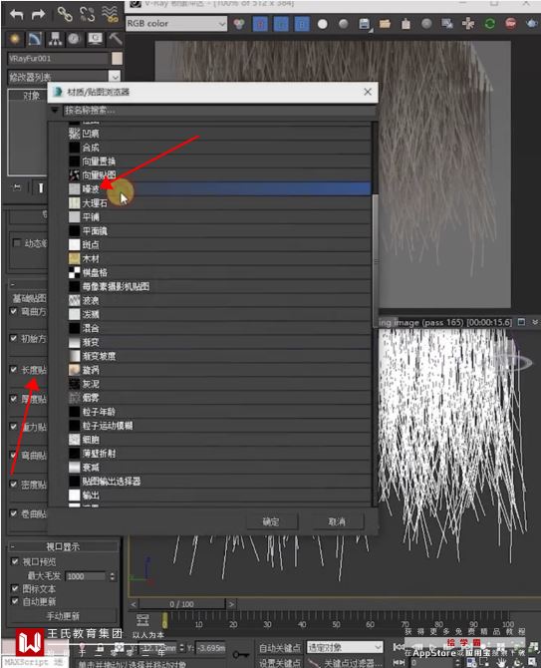Select the 噪波 map entry
Viewport: 541px width, 668px height.
coord(219,188)
